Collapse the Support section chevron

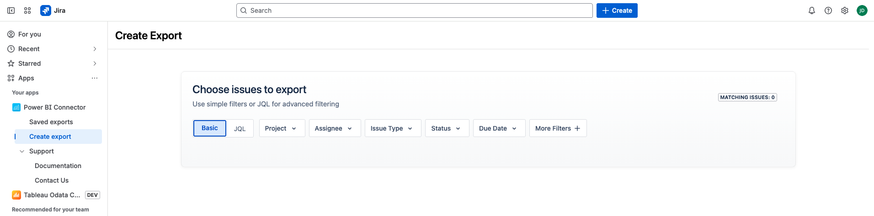pos(22,151)
